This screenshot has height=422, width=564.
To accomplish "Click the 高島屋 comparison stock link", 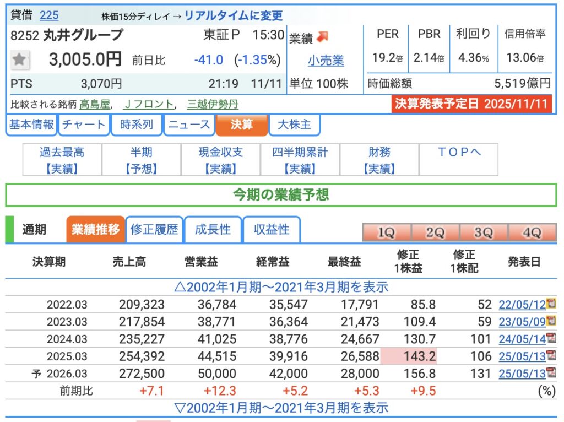I will click(95, 104).
